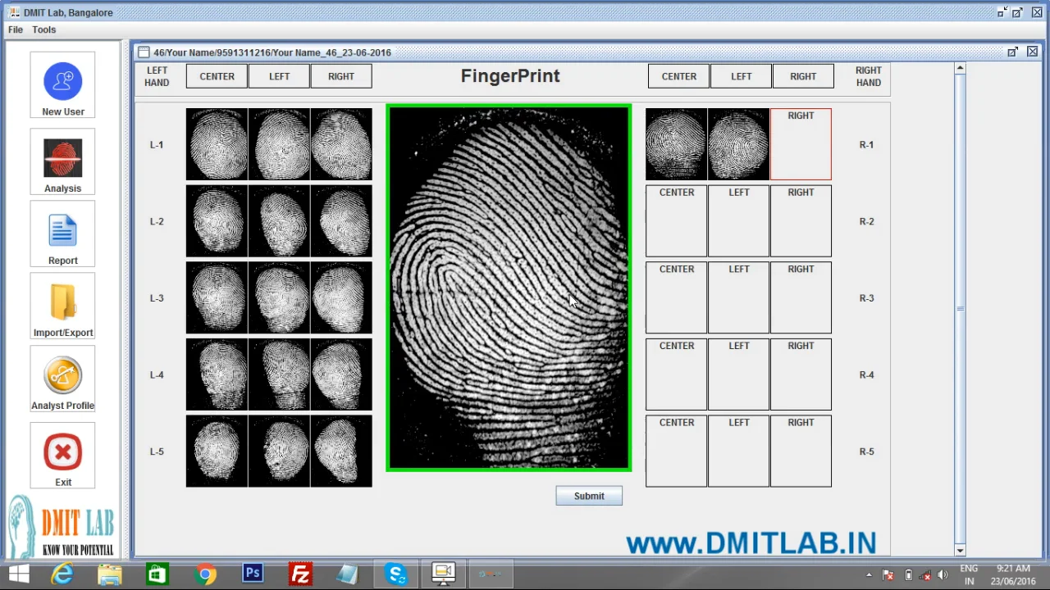1050x590 pixels.
Task: Open the Report document icon
Action: click(x=62, y=234)
